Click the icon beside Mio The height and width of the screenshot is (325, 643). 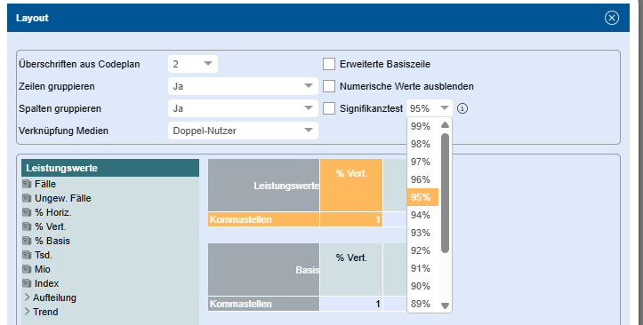tap(27, 269)
